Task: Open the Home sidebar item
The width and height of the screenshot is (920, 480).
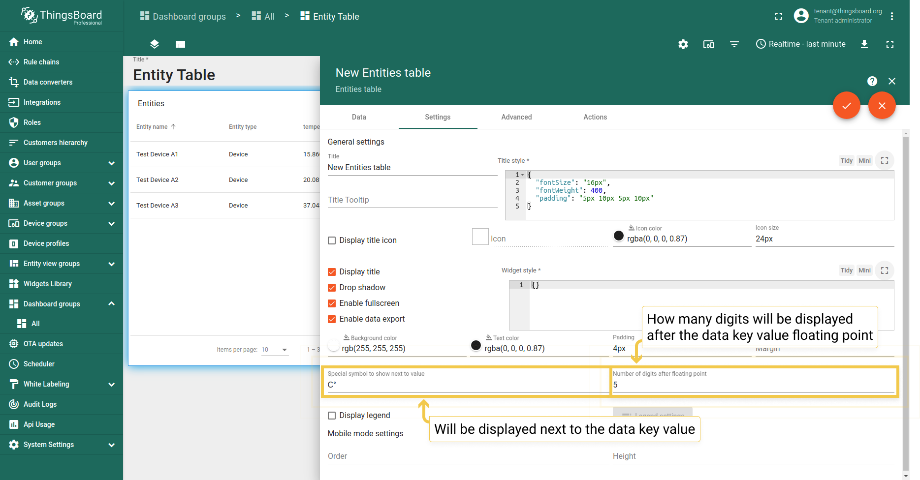Action: [62, 42]
